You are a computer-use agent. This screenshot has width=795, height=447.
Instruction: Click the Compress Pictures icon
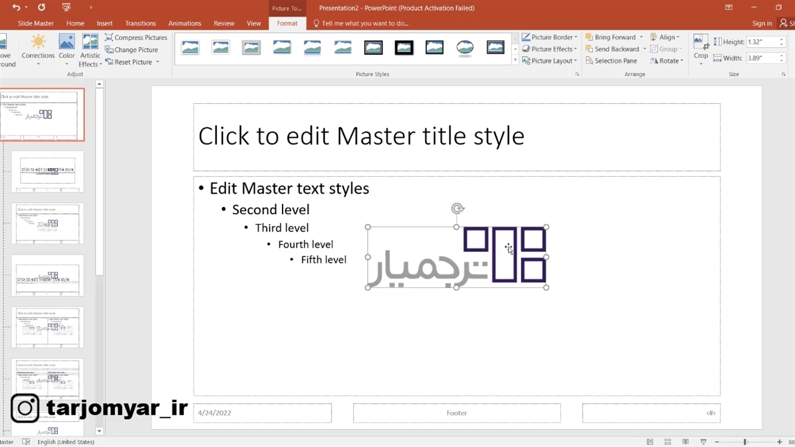click(109, 38)
